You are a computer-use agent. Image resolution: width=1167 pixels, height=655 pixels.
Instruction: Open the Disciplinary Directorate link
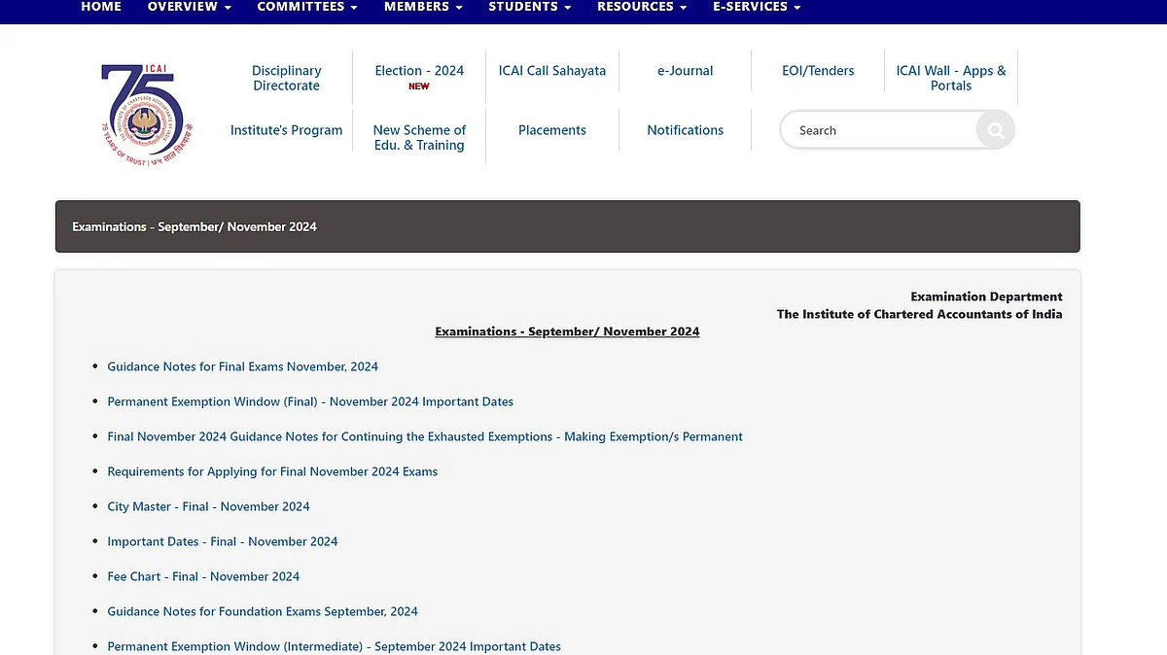click(286, 78)
